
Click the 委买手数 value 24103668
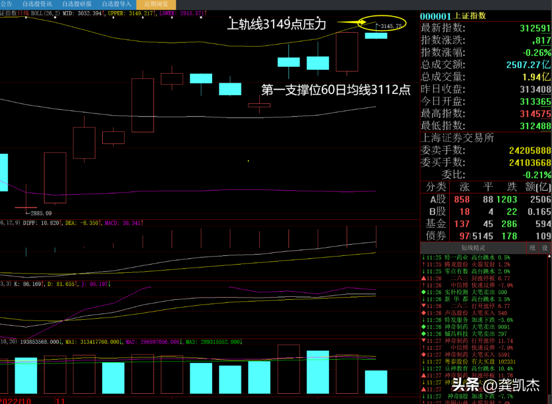tap(530, 163)
